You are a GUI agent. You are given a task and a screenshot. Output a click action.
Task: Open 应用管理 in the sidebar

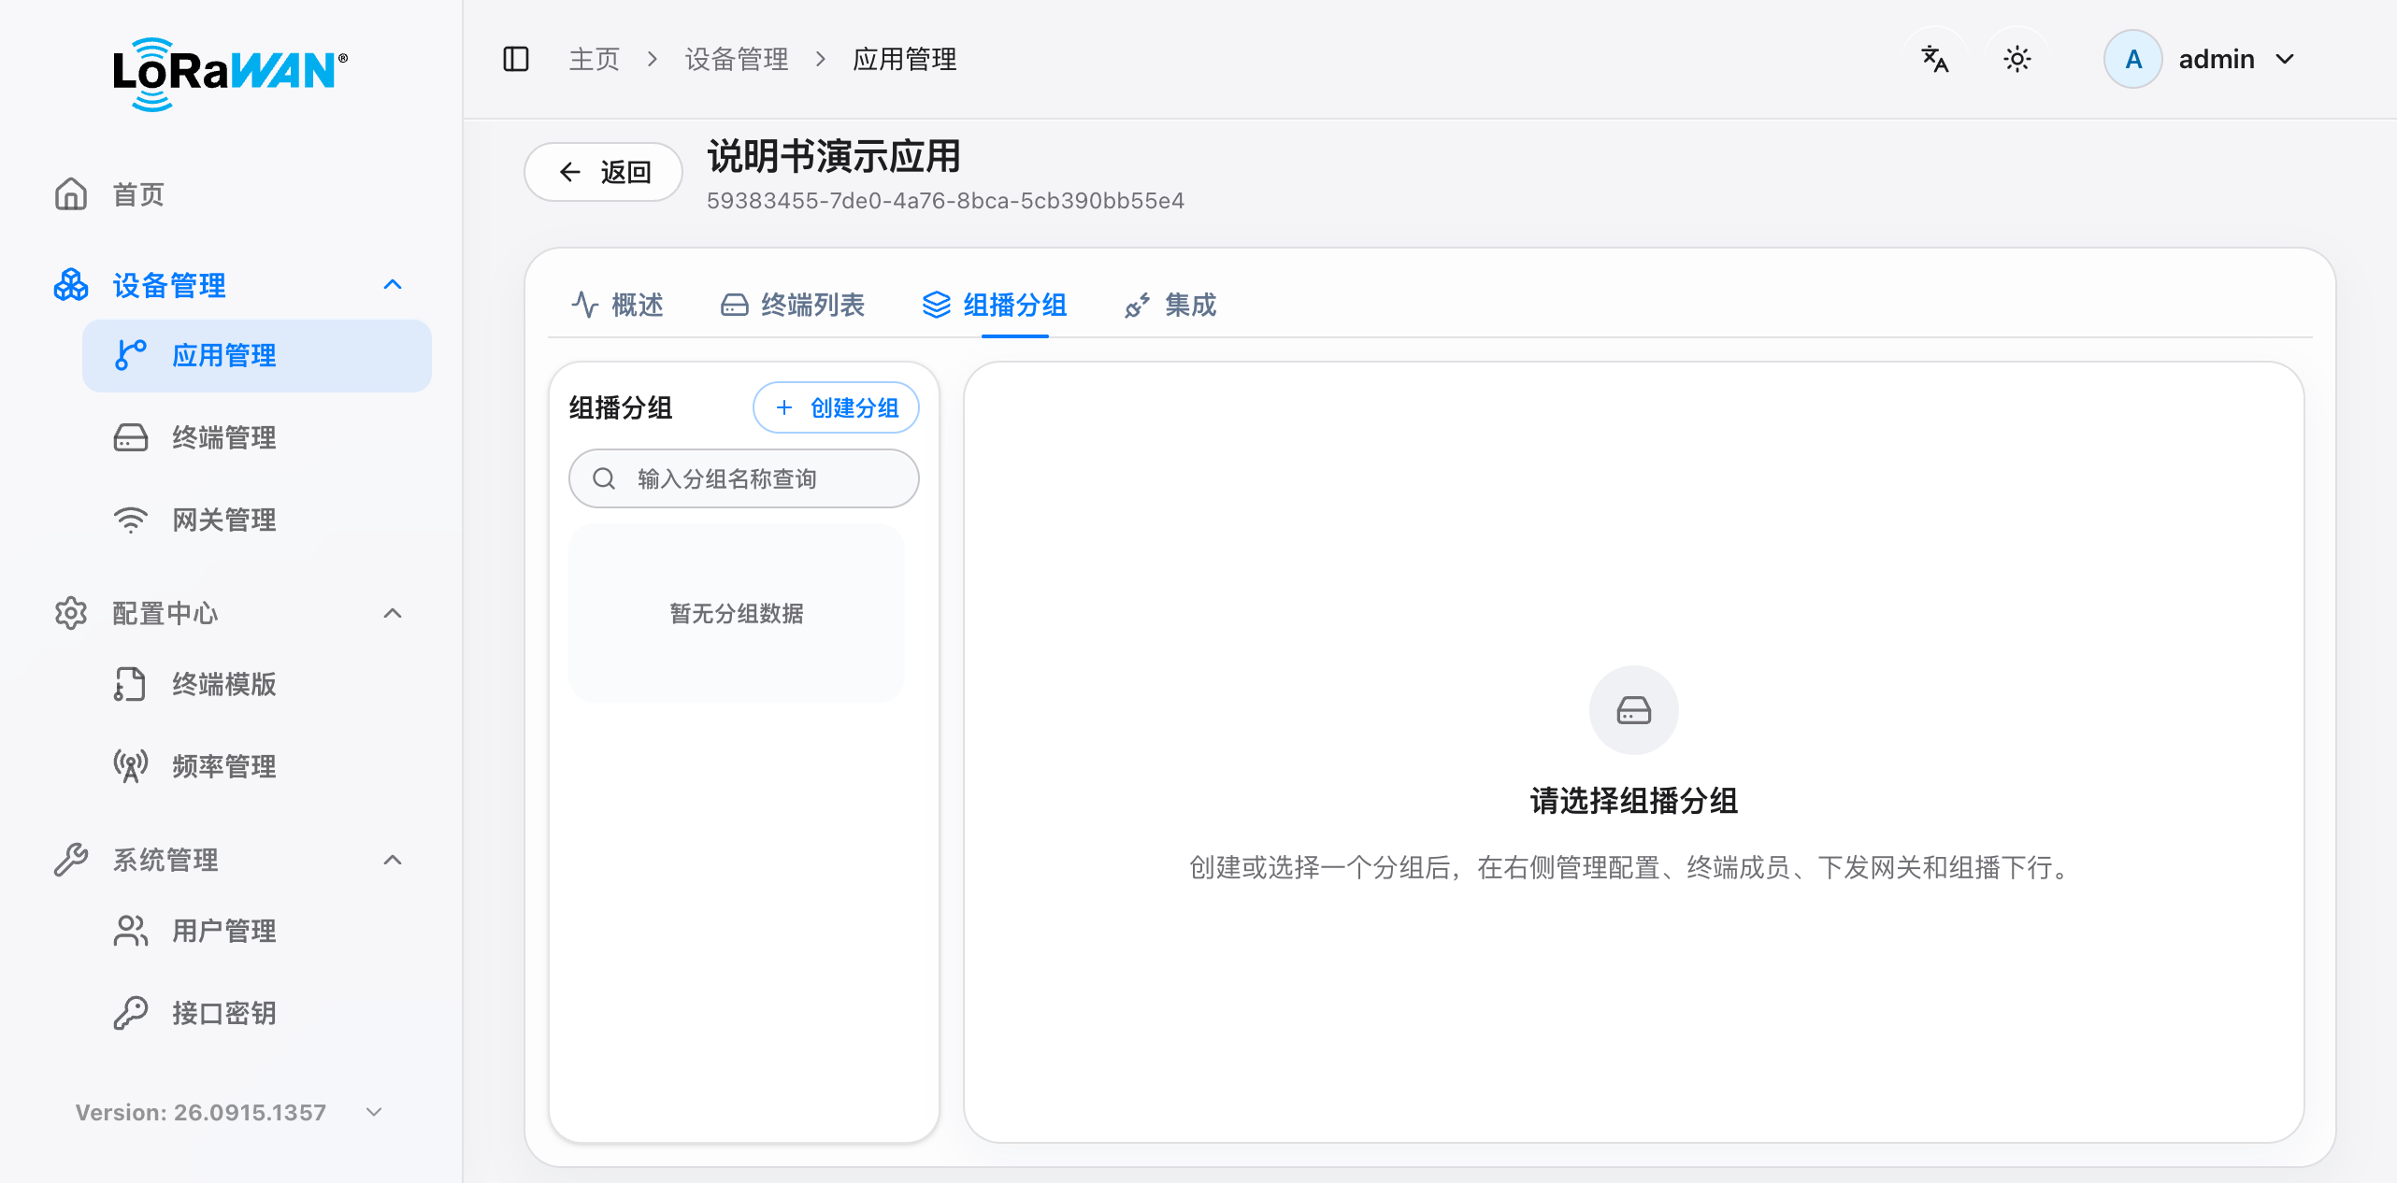coord(257,356)
